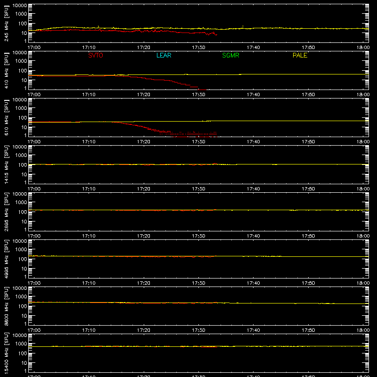Click the 10000 tick value on 245 MHz panel
Image resolution: width=377 pixels, height=377 pixels.
click(20, 6)
